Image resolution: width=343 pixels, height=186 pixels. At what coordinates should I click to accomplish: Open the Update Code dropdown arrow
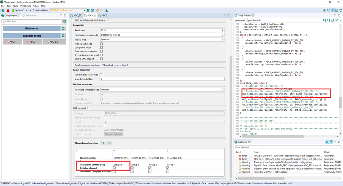(x=31, y=10)
